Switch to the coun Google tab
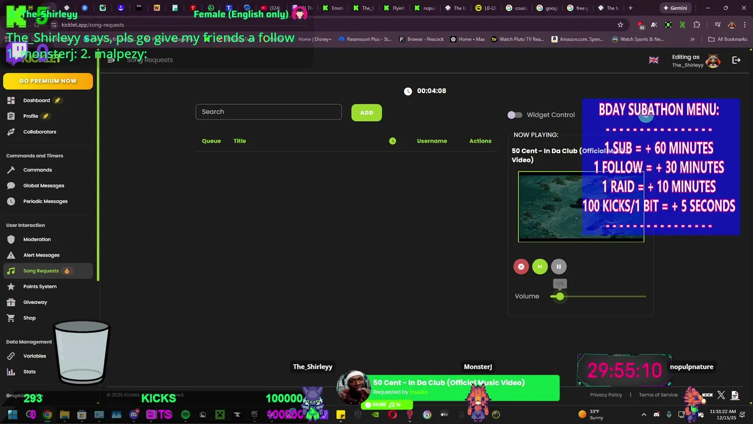 [517, 8]
